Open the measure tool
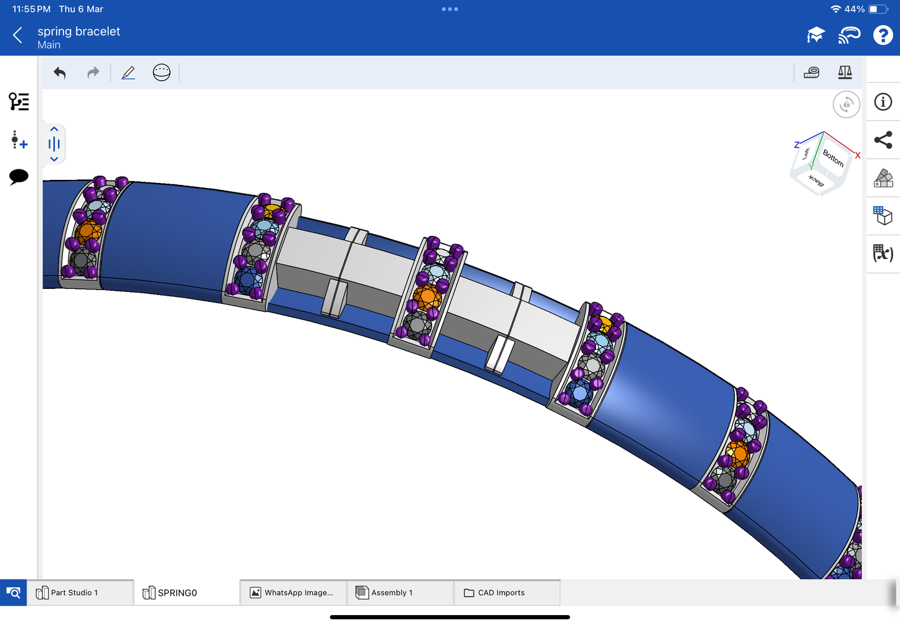The image size is (900, 625). click(x=812, y=73)
